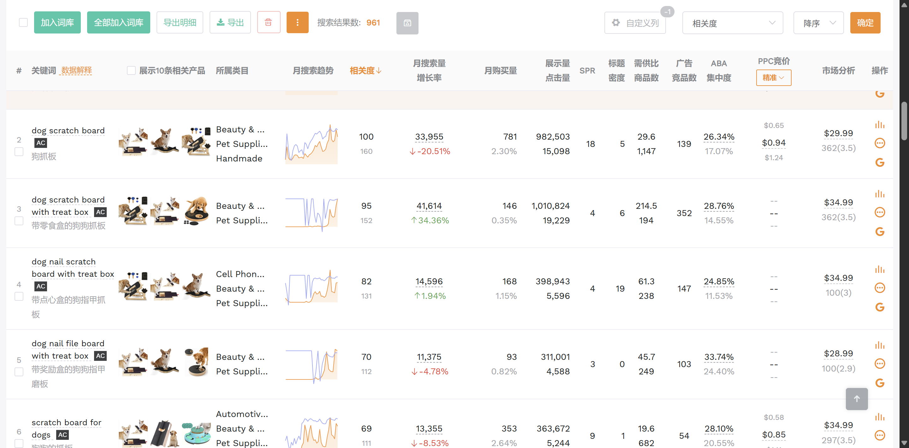Open bar chart icon for row 3 keyword

[x=880, y=194]
